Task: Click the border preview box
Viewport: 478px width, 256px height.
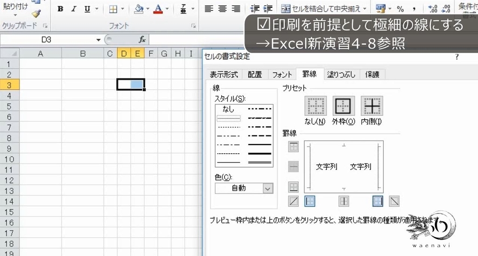Action: [x=344, y=167]
